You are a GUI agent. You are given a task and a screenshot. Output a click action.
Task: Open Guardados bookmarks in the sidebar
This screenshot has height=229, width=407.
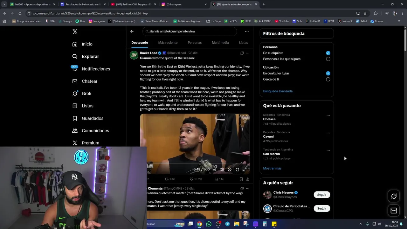(x=88, y=118)
